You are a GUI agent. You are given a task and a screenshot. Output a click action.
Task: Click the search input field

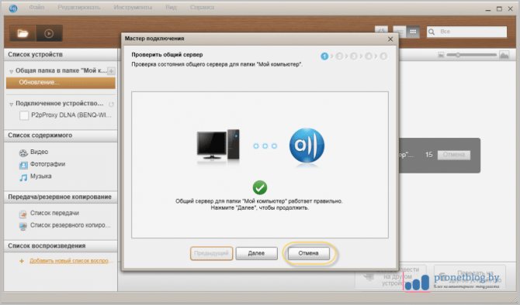click(x=466, y=32)
